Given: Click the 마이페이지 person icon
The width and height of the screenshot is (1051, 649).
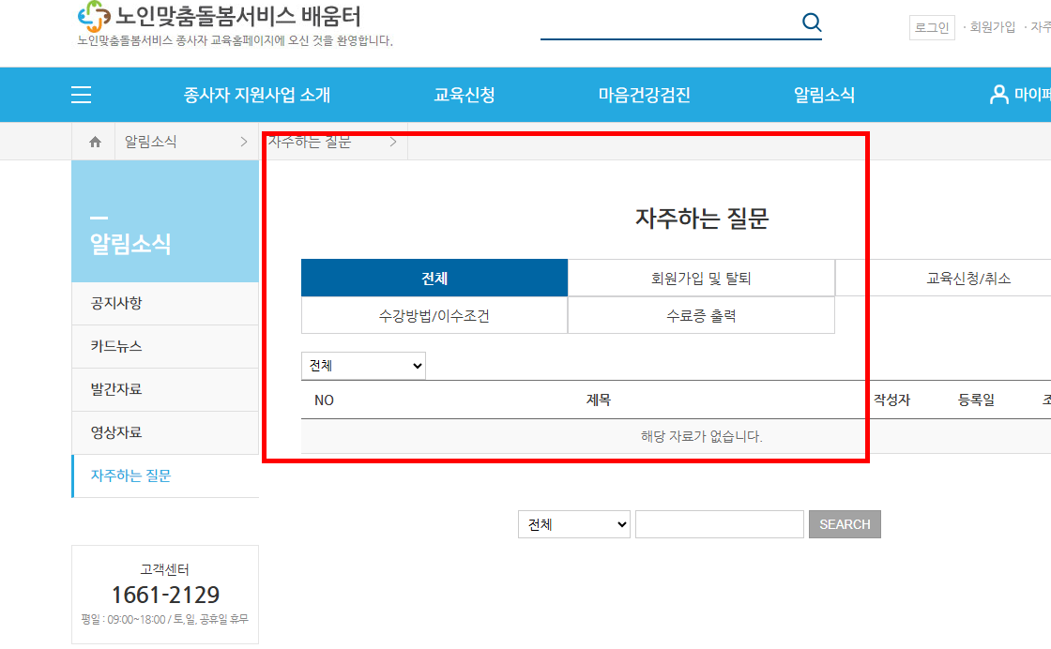Looking at the screenshot, I should point(998,94).
